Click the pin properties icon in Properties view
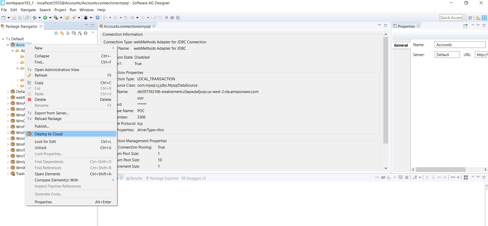This screenshot has height=226, width=488. click(x=465, y=26)
